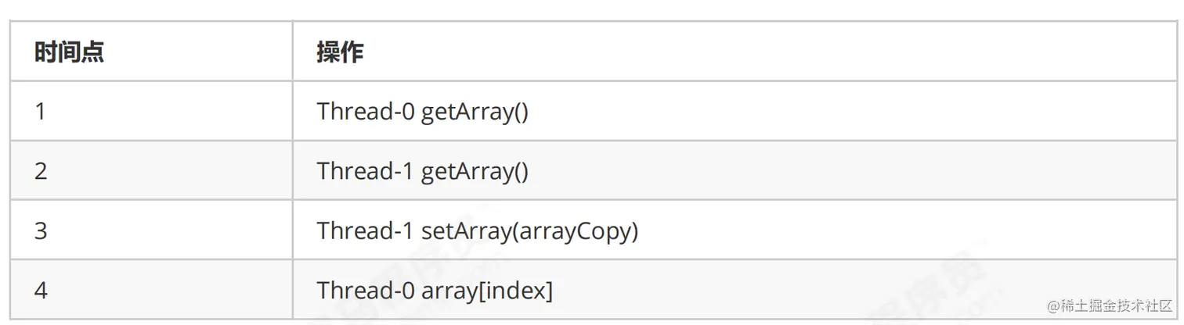This screenshot has width=1184, height=325.
Task: Click the word Thread-1 in the third row
Action: pos(366,230)
